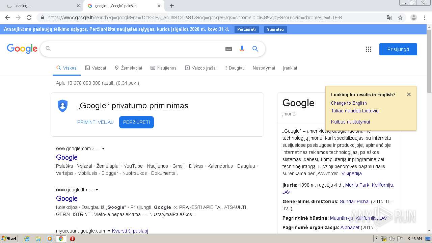Expand myaccount.google.com result dropdown arrow
Image resolution: width=432 pixels, height=243 pixels.
109,231
